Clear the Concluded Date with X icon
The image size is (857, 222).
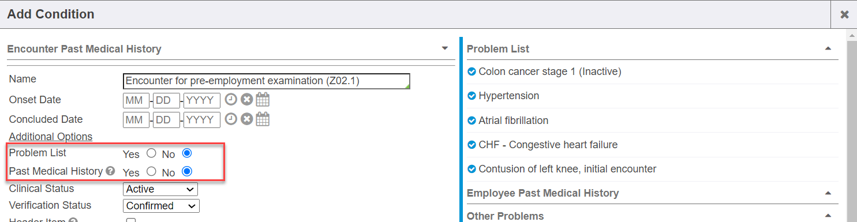click(246, 119)
